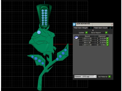Select the '1.50 X 1.50' size cell
The height and width of the screenshot is (91, 122).
click(x=87, y=38)
